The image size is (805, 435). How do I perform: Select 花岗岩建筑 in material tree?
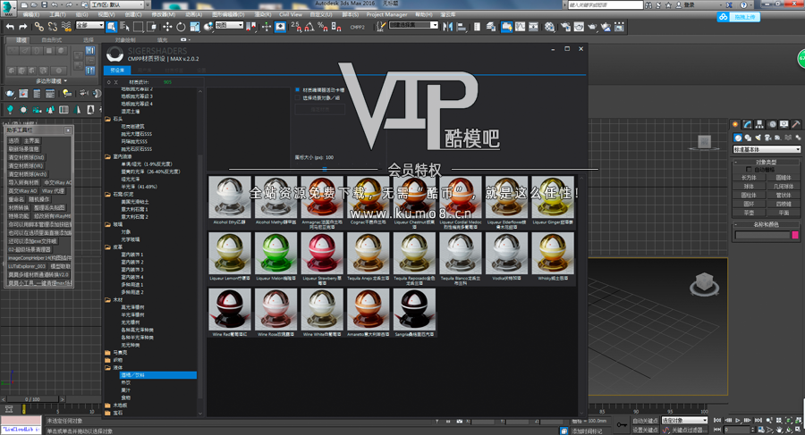(133, 126)
